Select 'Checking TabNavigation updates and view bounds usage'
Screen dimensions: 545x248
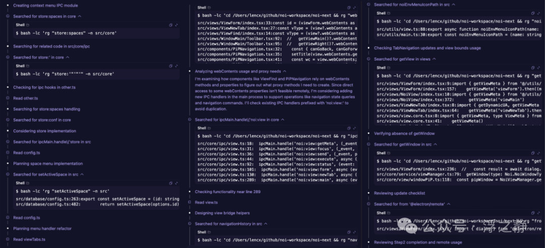[427, 48]
